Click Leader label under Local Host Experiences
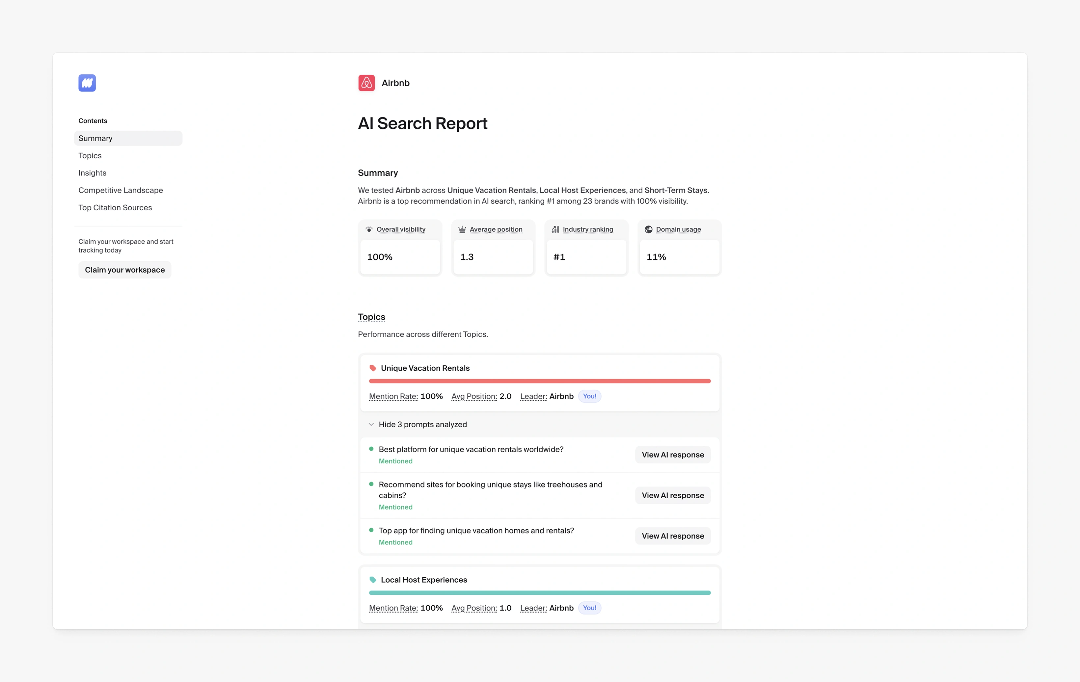Image resolution: width=1080 pixels, height=682 pixels. click(534, 608)
